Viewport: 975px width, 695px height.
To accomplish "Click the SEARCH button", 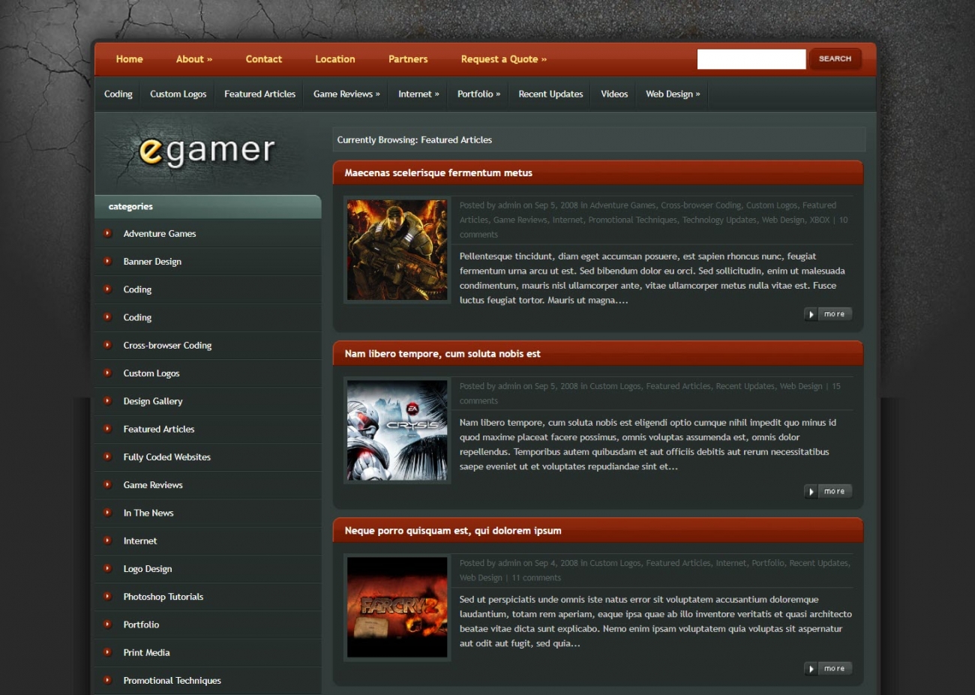I will click(835, 58).
